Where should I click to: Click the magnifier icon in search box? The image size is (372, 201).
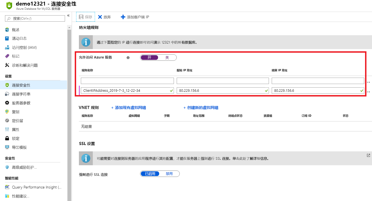tap(9, 18)
